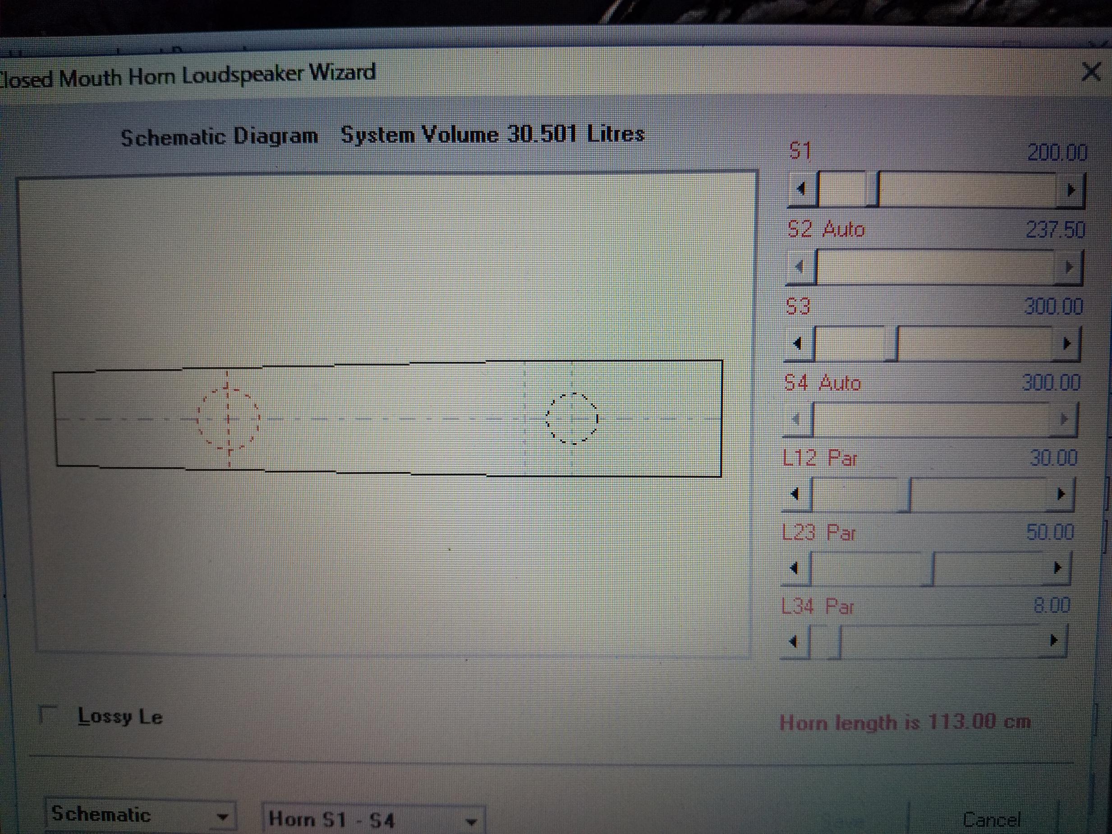
Task: Click the Schematic Diagram heading
Action: pyautogui.click(x=219, y=137)
